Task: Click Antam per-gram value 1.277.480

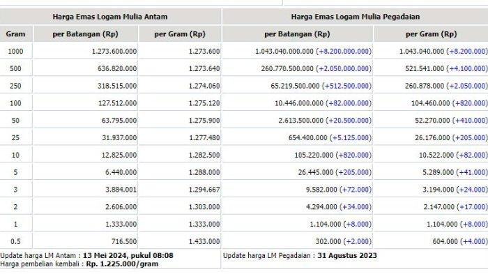Action: [x=204, y=137]
